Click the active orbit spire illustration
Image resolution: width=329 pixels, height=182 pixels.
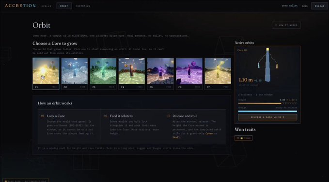coord(267,65)
